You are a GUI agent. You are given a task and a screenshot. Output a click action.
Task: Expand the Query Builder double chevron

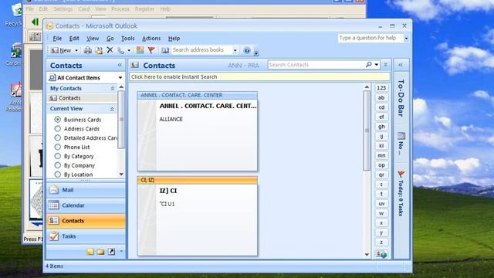click(385, 65)
